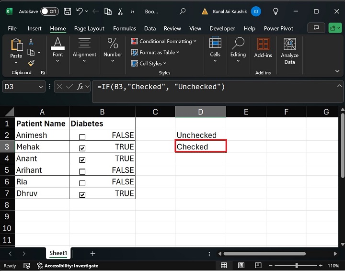Uncheck the Diabetes checkbox for Dhruv

tap(82, 195)
